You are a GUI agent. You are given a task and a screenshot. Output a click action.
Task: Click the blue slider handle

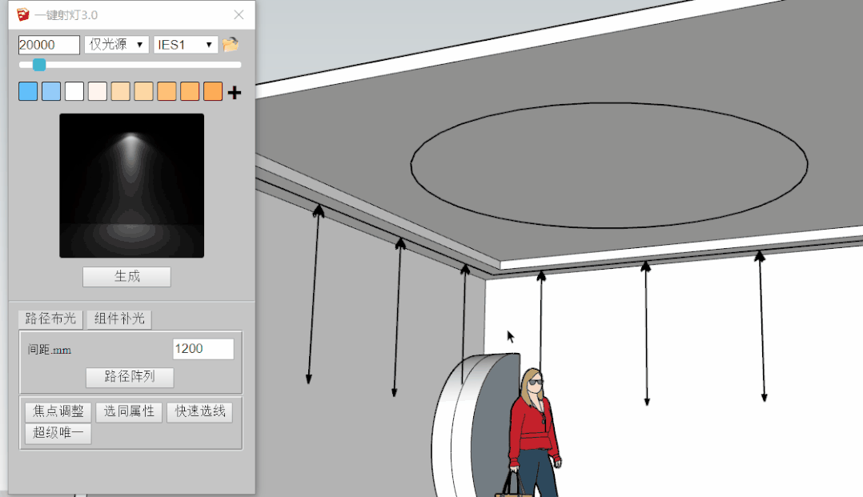[38, 65]
